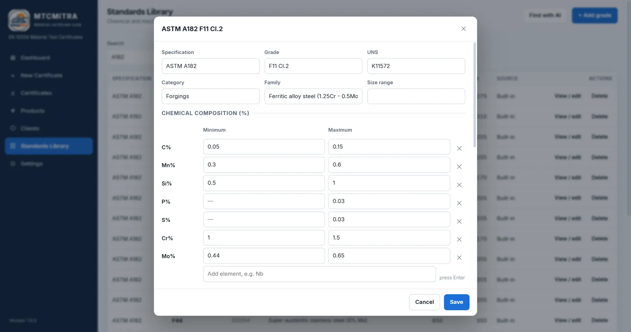Edit the Mo% minimum value 0.44
Viewport: 631px width, 332px height.
pos(264,256)
